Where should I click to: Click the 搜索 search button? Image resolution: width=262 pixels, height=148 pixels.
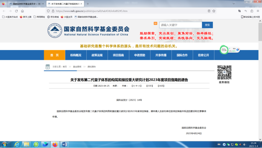[207, 25]
